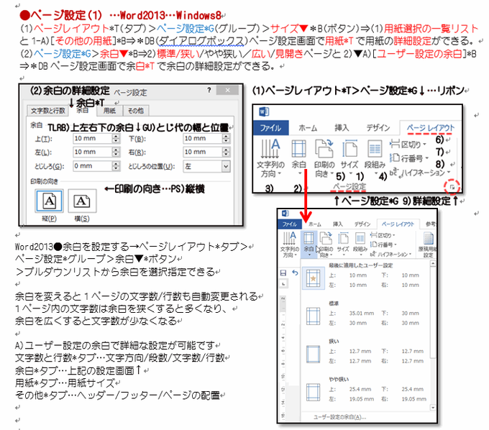
Task: Select the 横 landscape orientation icon
Action: tap(82, 201)
